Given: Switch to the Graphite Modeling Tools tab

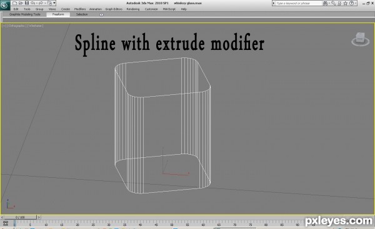Looking at the screenshot, I should click(25, 14).
